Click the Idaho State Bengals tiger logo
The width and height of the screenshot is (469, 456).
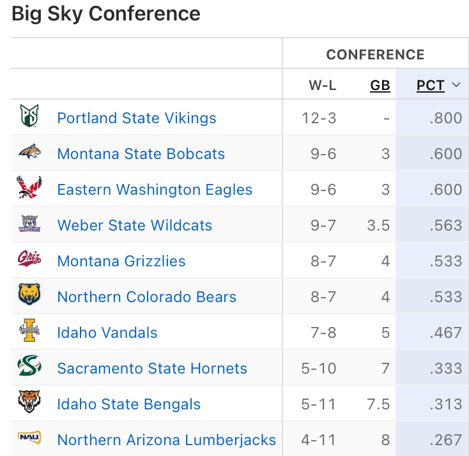pyautogui.click(x=29, y=403)
